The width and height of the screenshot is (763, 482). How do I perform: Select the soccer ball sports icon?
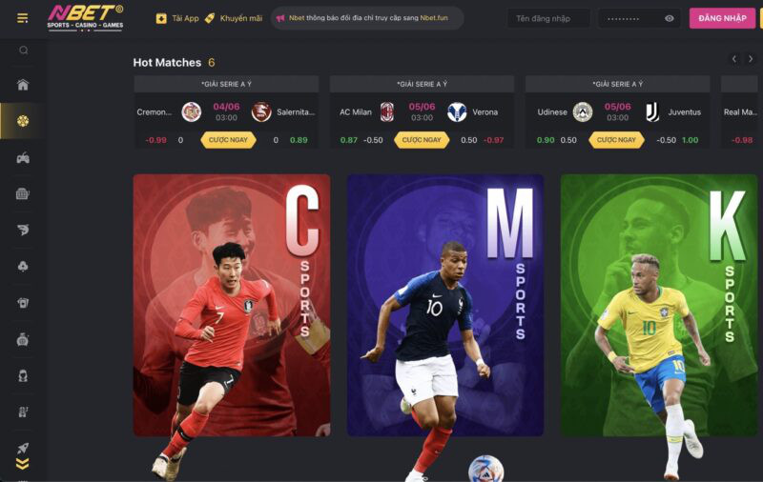click(x=23, y=121)
